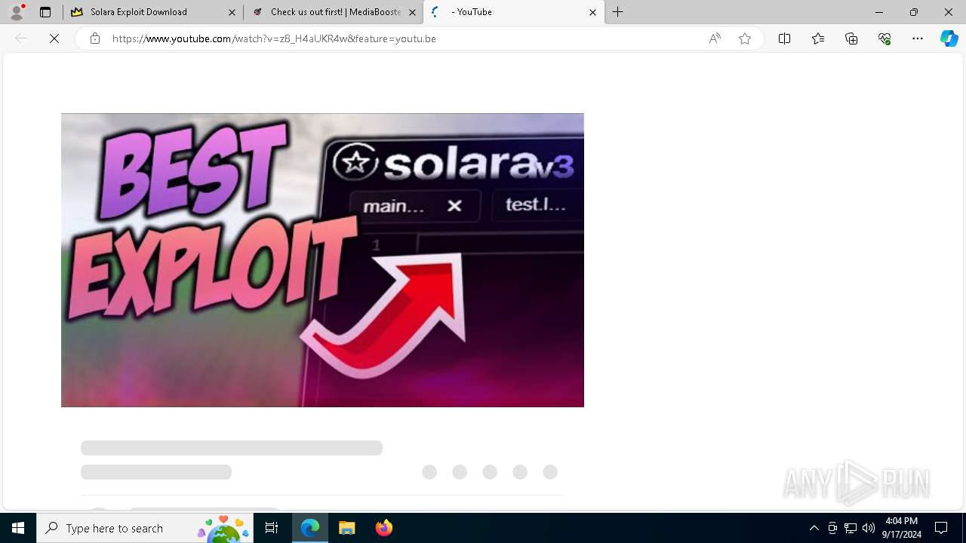Open Browser essentials
This screenshot has width=966, height=543.
coord(884,38)
